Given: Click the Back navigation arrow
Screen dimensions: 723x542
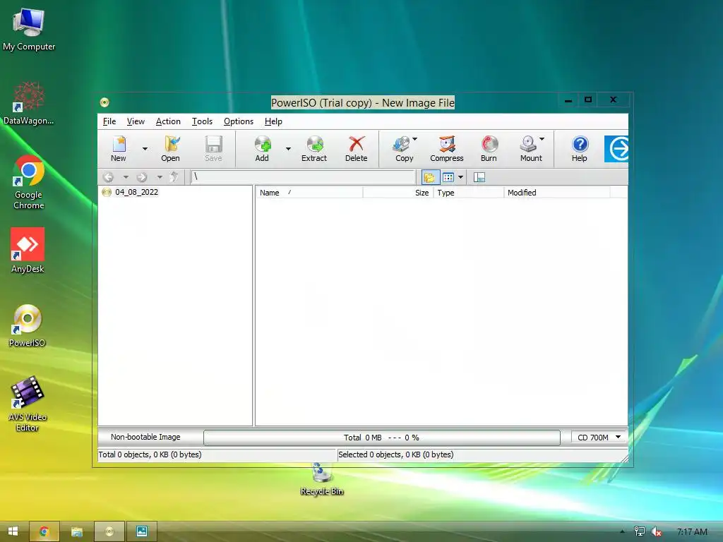Looking at the screenshot, I should [108, 177].
